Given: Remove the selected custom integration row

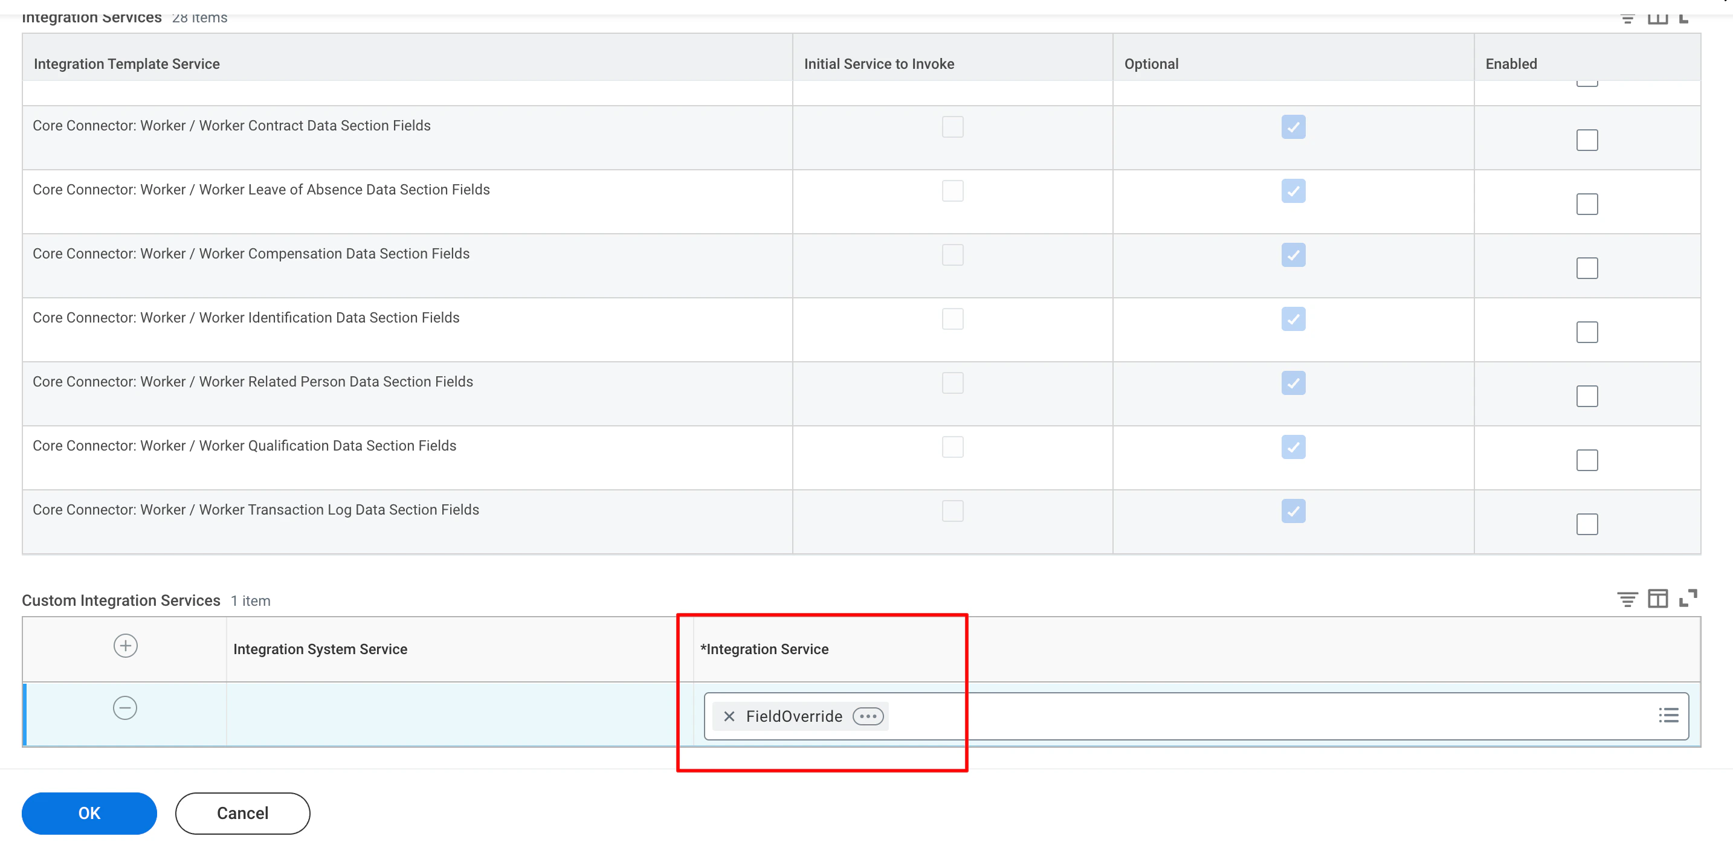Looking at the screenshot, I should coord(125,707).
